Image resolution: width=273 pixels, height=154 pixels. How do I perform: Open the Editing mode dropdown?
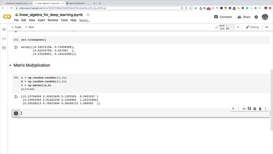[252, 27]
